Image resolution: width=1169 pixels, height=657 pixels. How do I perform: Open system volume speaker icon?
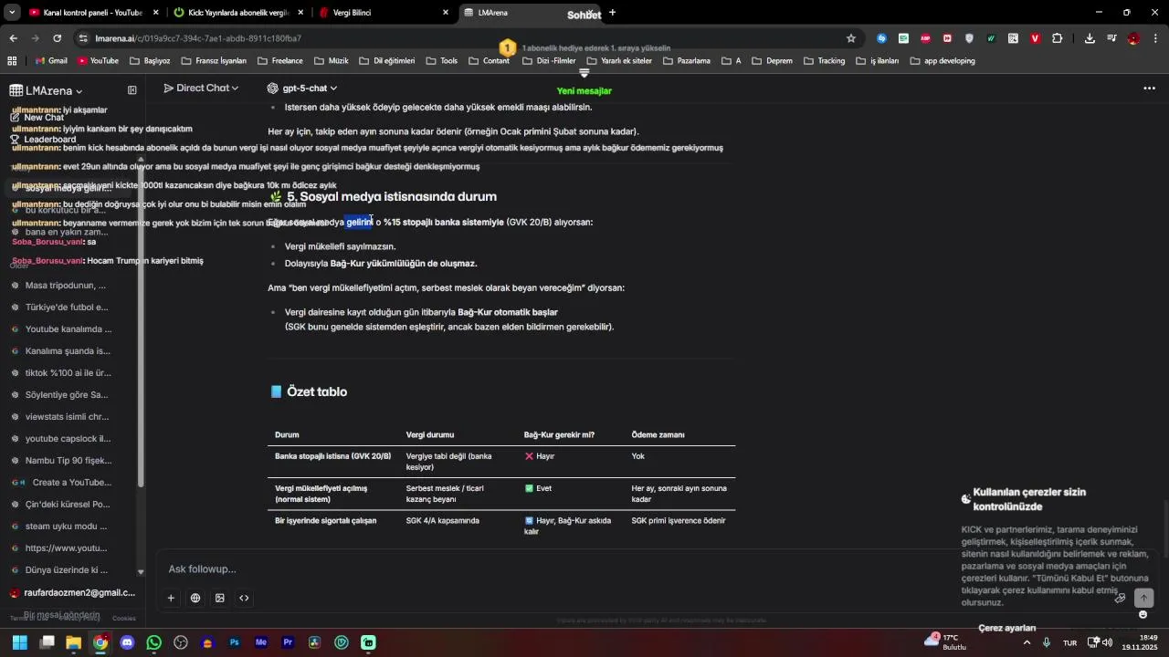click(x=1107, y=642)
